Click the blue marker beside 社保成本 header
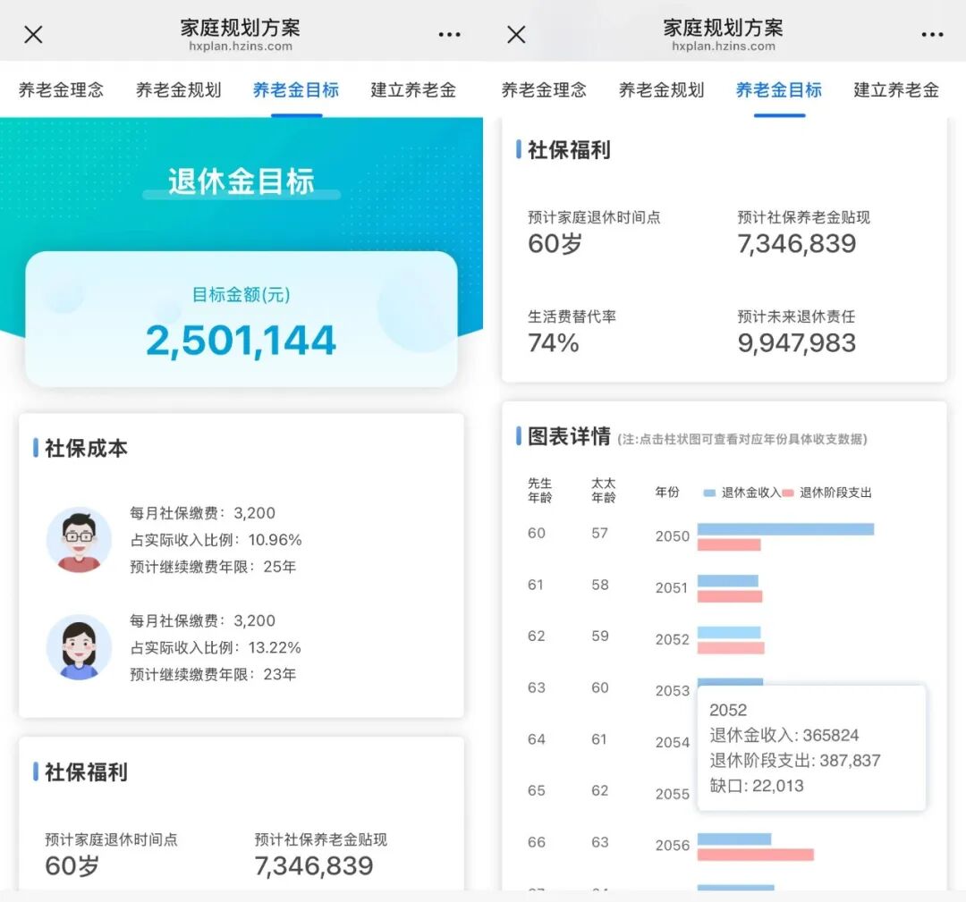The height and width of the screenshot is (902, 966). pos(36,449)
